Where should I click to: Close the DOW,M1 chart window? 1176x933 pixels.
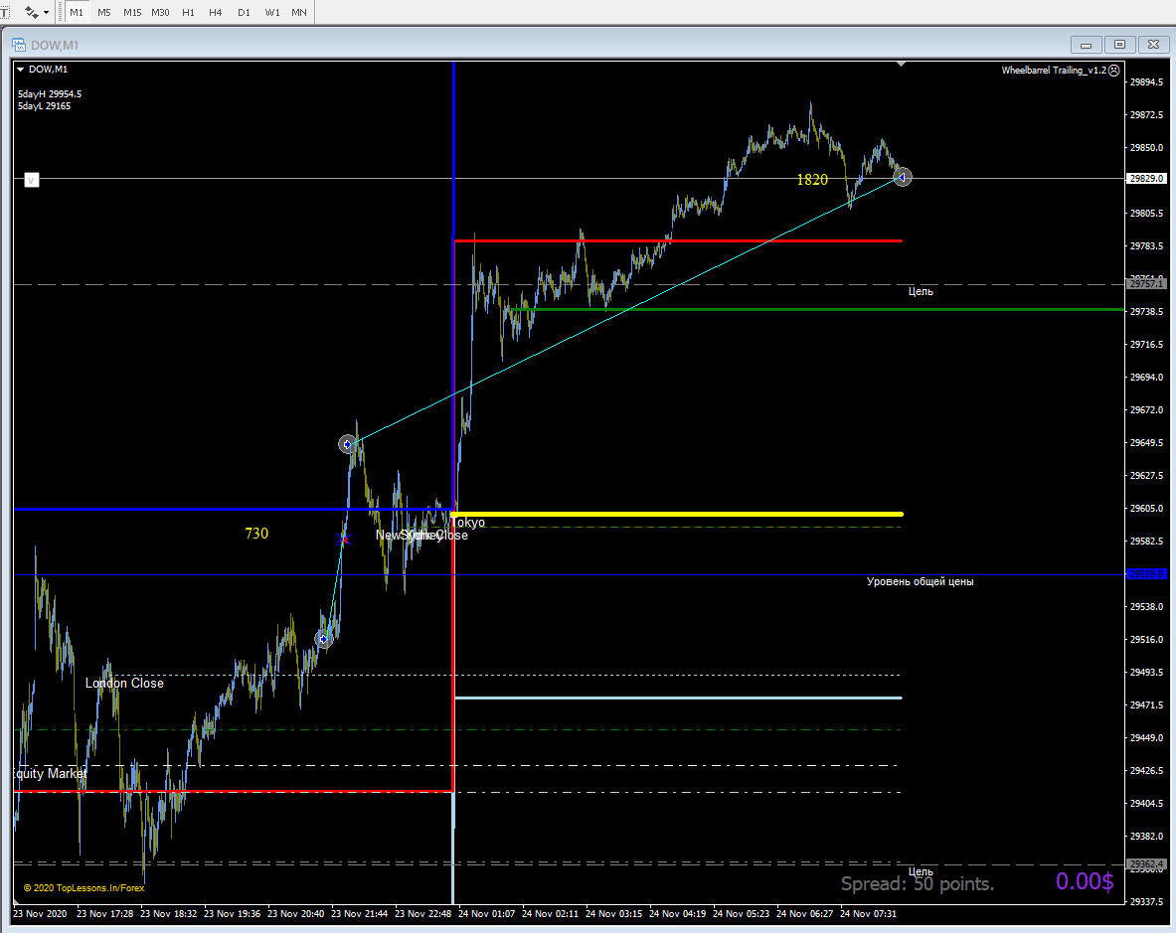pyautogui.click(x=1154, y=45)
